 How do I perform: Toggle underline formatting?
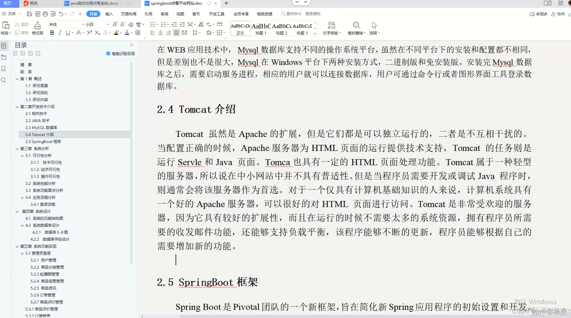tap(68, 33)
